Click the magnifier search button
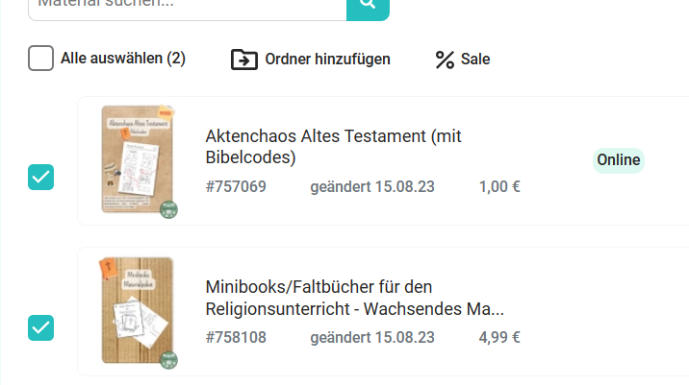Image resolution: width=689 pixels, height=385 pixels. point(368,6)
